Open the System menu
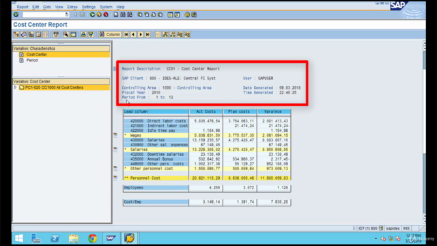 coord(106,7)
